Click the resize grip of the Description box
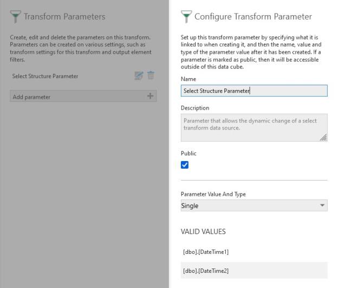This screenshot has height=288, width=338. click(323, 138)
